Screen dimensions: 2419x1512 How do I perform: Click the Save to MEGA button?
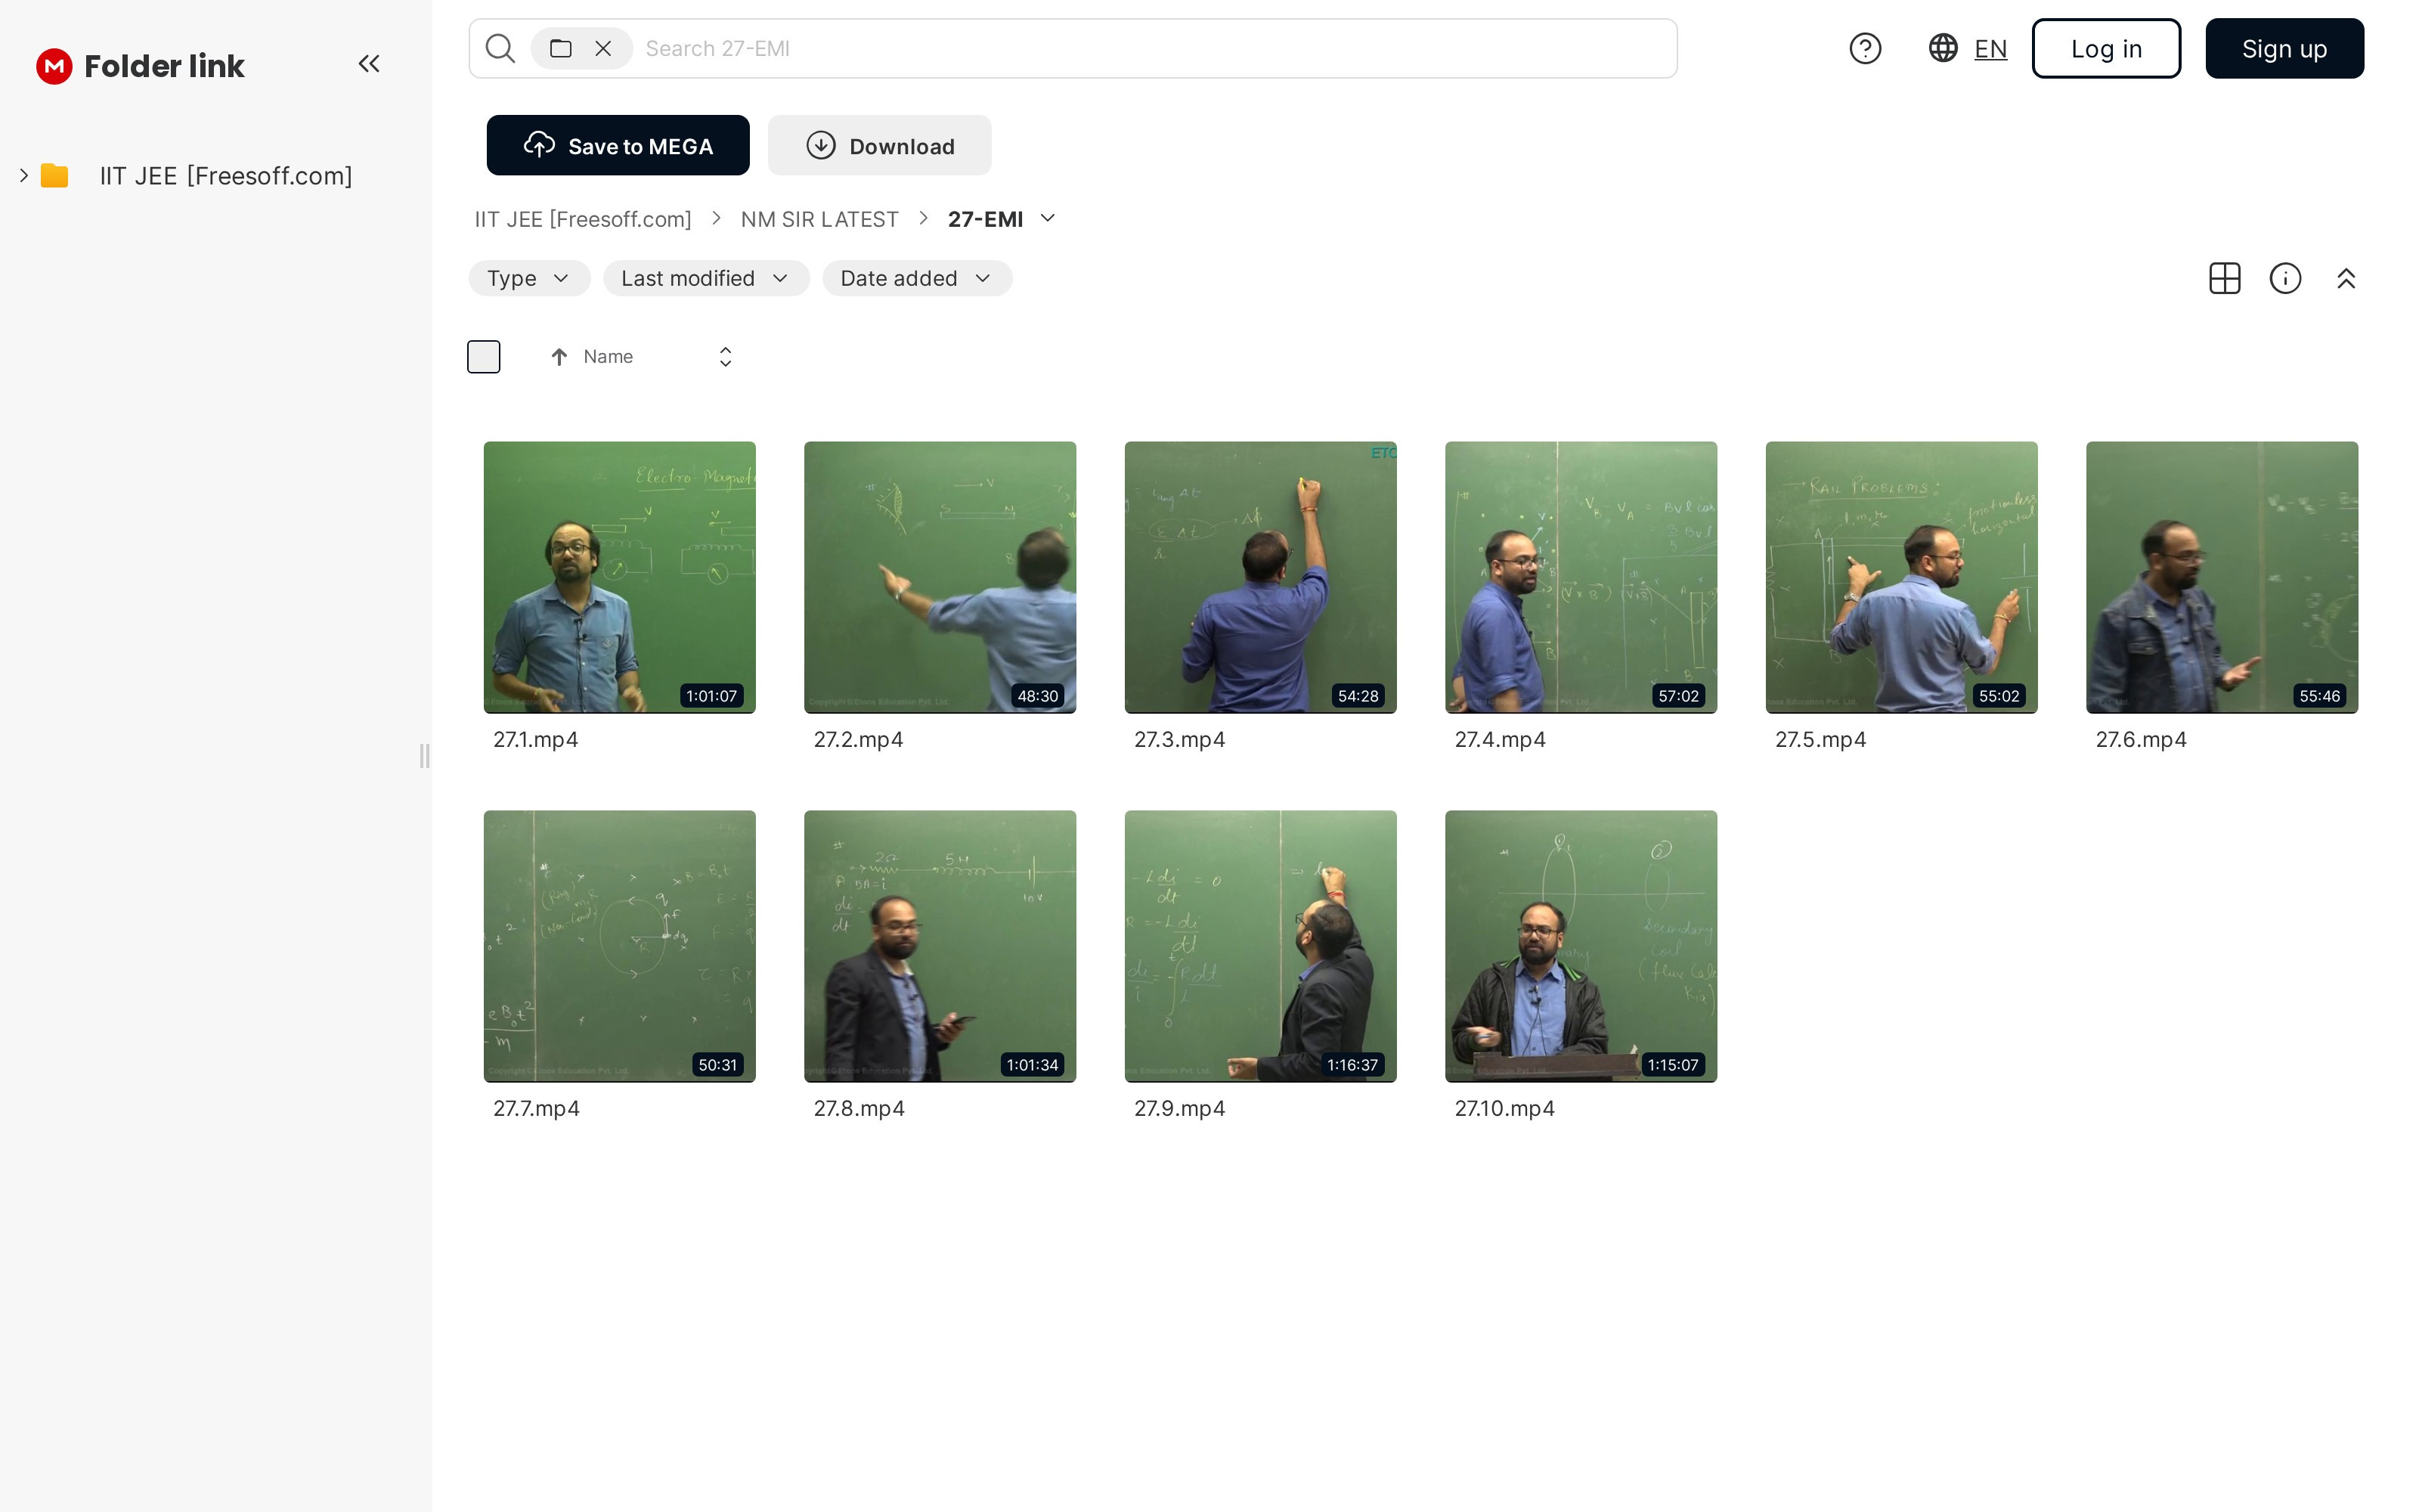coord(618,146)
